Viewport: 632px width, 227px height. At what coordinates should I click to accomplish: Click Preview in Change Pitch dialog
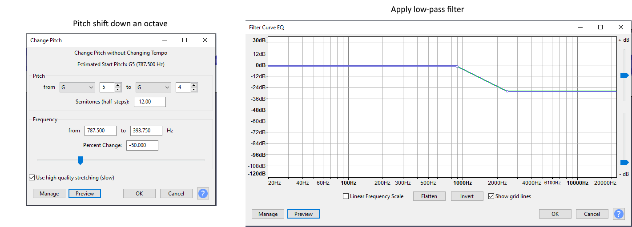click(85, 194)
